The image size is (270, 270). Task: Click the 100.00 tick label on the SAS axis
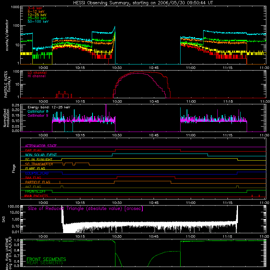[x=13, y=206]
